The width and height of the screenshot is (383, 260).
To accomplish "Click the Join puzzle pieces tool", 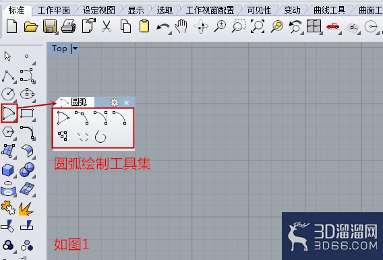I will [8, 207].
